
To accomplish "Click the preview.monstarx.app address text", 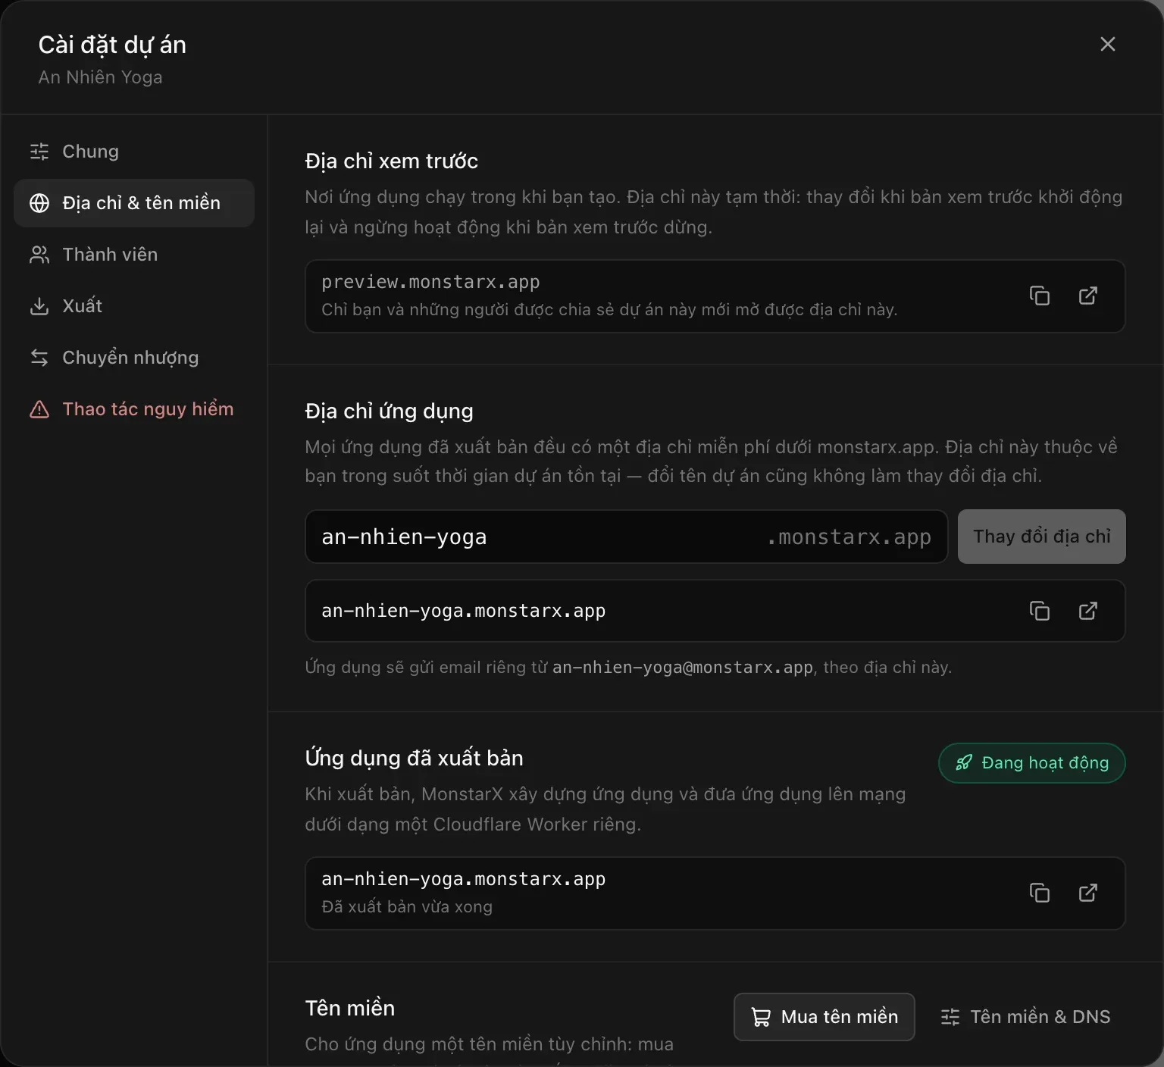I will click(430, 282).
